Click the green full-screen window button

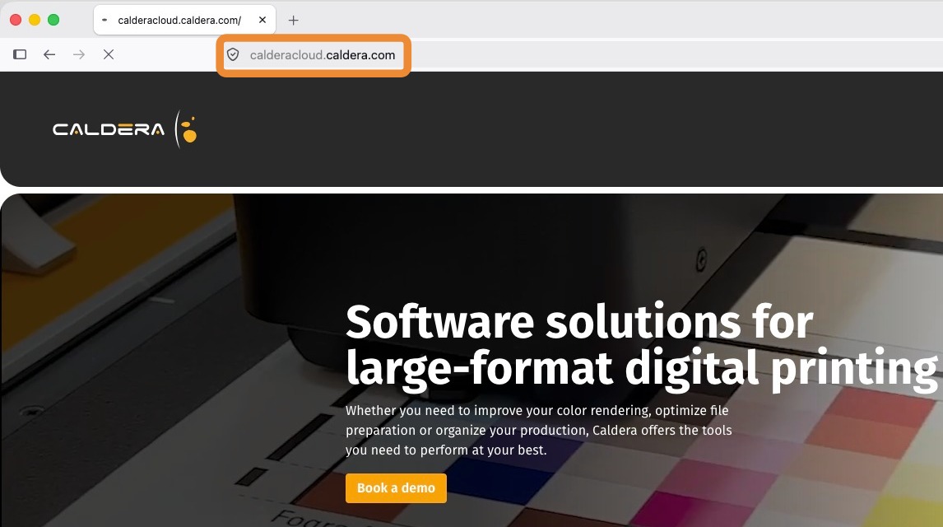click(53, 20)
